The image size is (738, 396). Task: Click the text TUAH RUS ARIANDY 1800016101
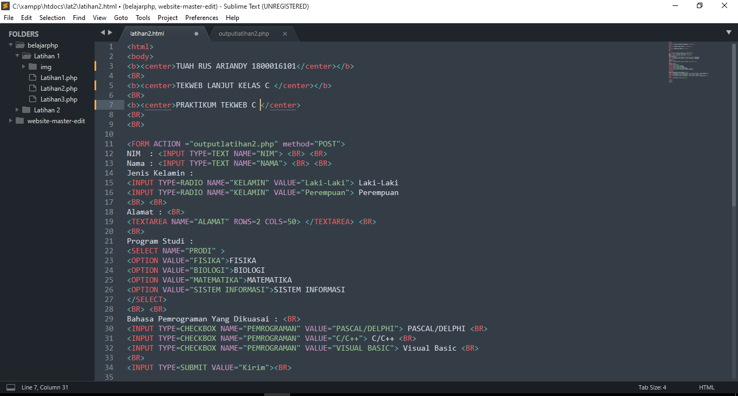(x=236, y=66)
